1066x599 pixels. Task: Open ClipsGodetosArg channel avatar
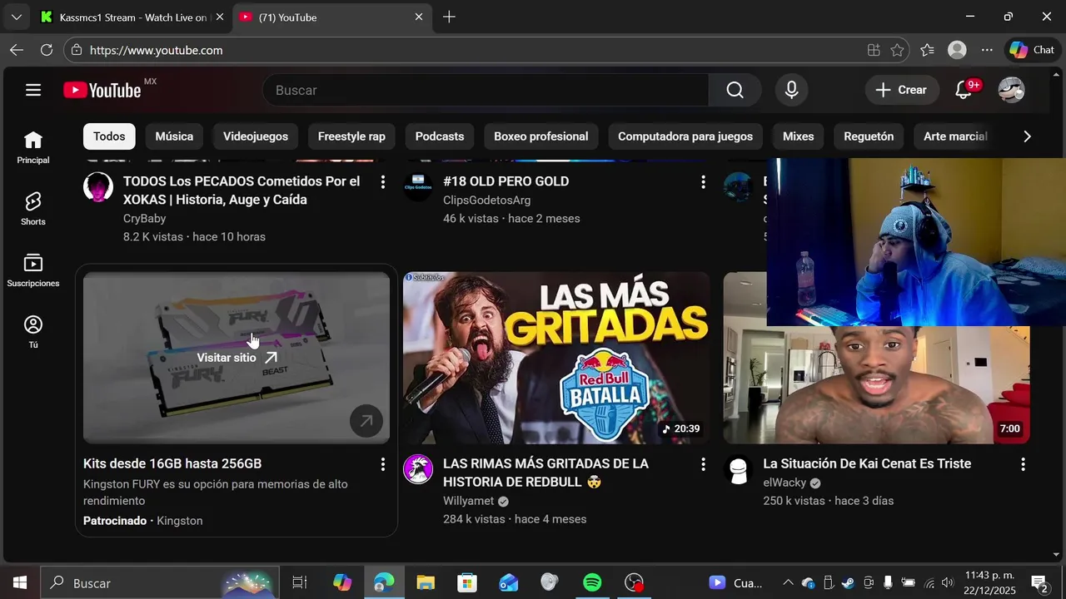[418, 186]
